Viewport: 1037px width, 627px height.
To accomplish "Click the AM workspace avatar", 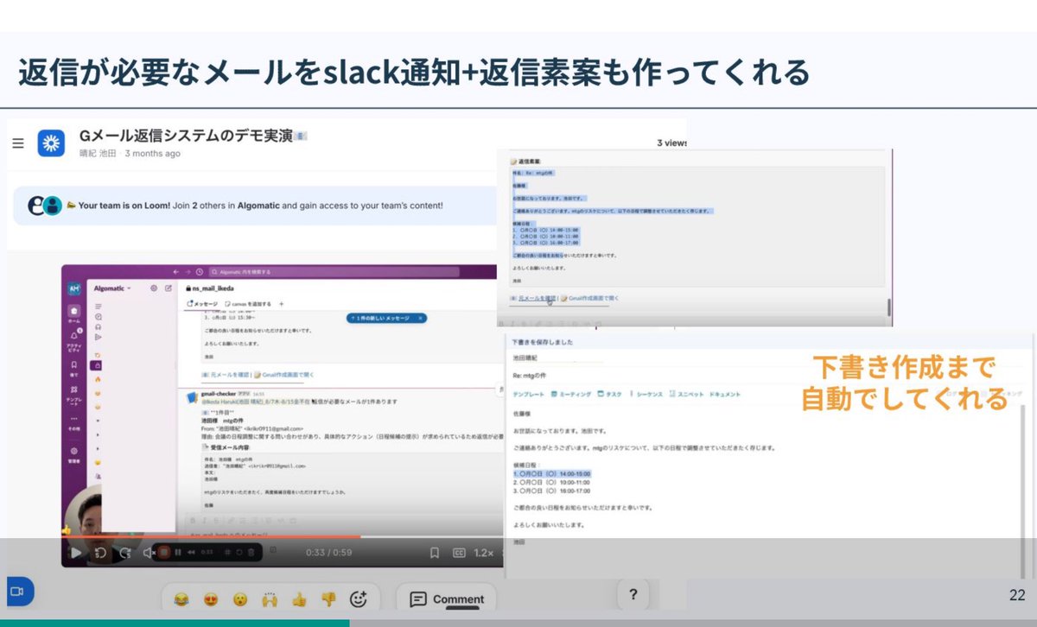I will (x=73, y=288).
